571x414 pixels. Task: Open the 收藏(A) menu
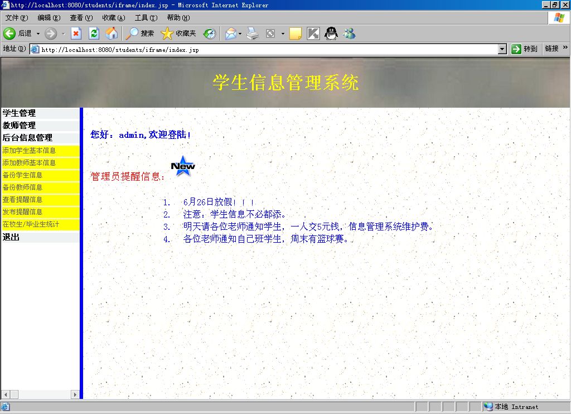click(114, 17)
